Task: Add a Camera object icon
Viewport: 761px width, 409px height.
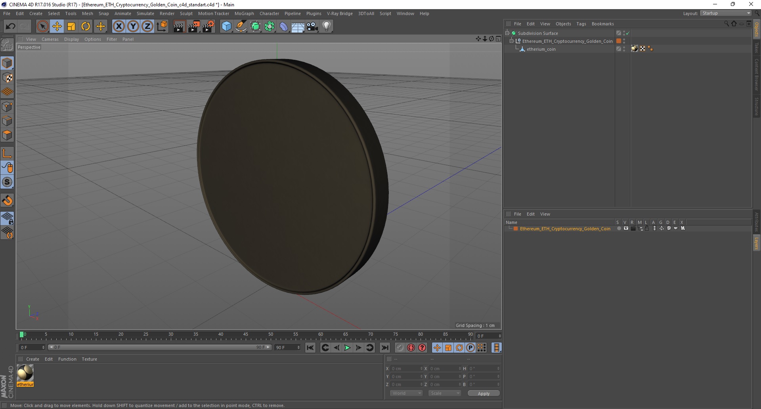Action: coord(312,27)
